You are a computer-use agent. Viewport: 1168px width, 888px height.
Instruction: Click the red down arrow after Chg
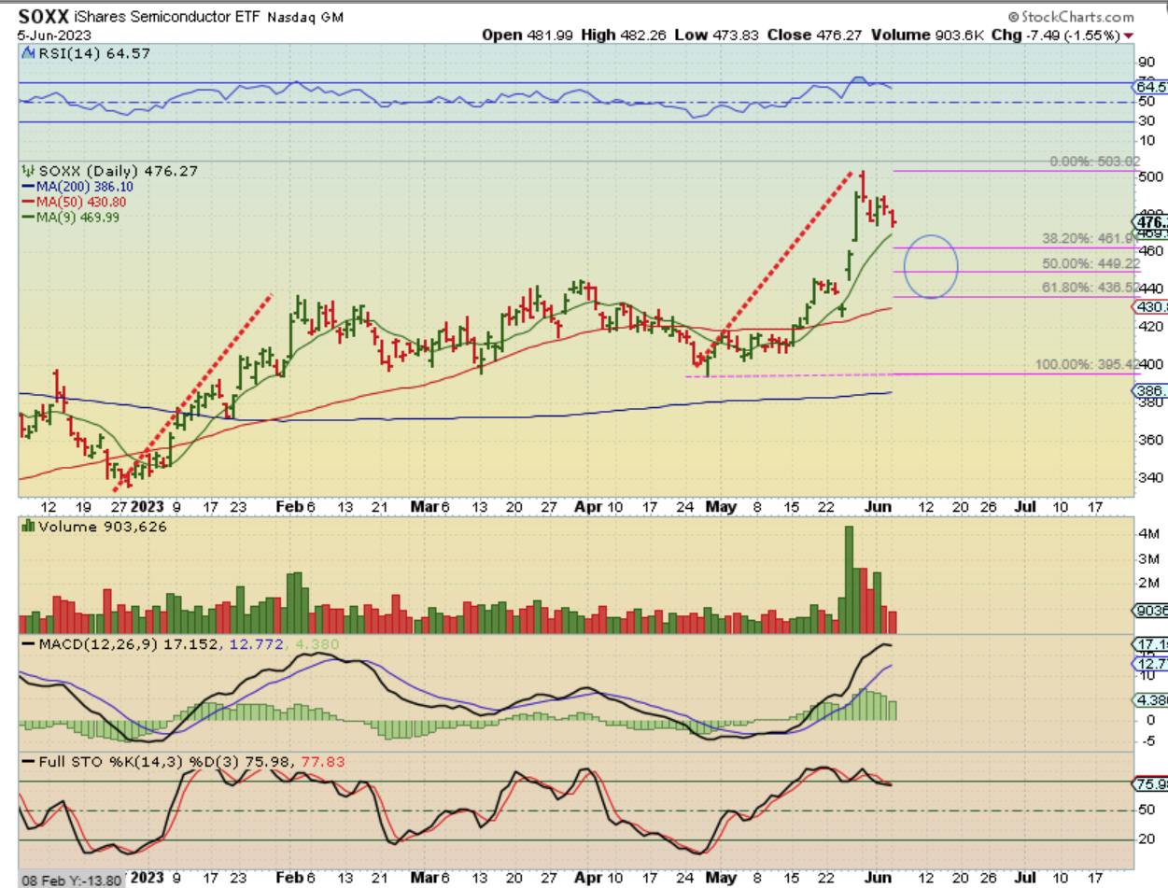1130,35
